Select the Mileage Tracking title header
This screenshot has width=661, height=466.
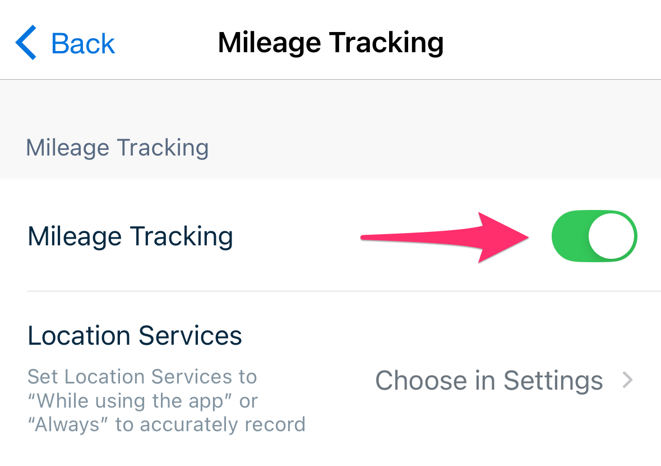pos(330,42)
